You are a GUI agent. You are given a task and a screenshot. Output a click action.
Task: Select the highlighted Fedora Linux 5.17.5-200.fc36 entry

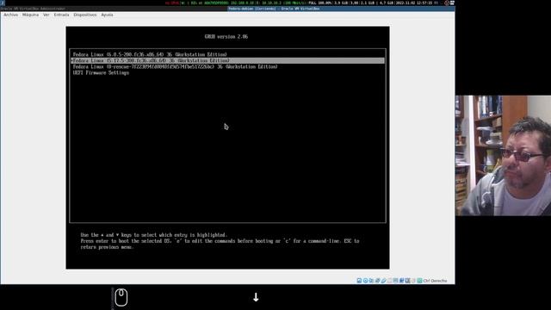(227, 60)
